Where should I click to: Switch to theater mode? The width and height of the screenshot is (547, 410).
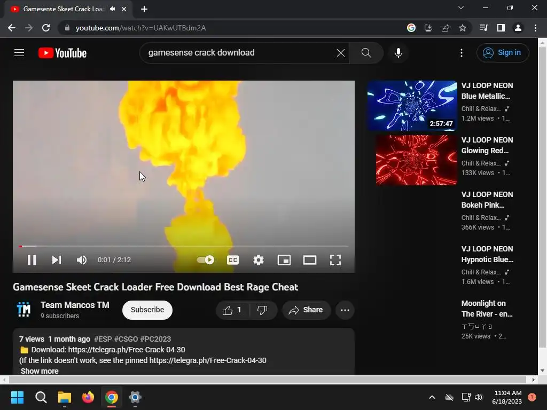tap(310, 260)
